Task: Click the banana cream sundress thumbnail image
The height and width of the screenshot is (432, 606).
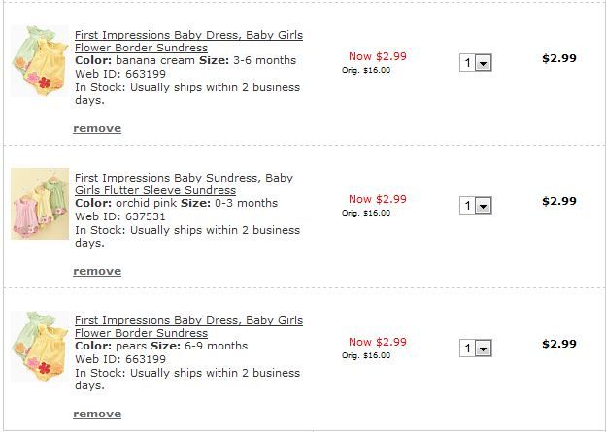Action: click(40, 60)
